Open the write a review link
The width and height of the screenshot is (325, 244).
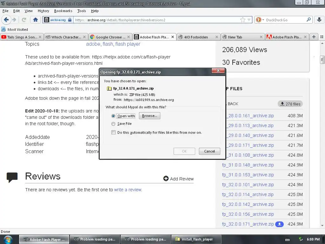pyautogui.click(x=128, y=190)
